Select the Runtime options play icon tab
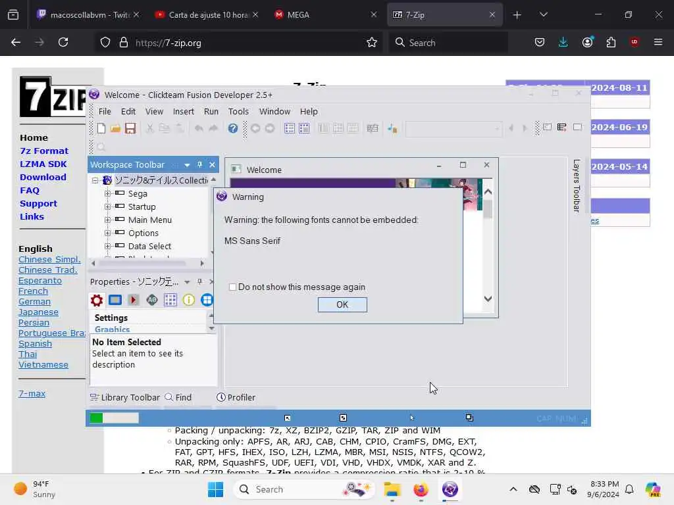Screen dimensions: 674x505 tap(133, 300)
